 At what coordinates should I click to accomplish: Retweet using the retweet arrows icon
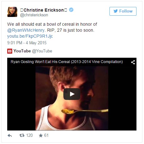click(x=22, y=136)
